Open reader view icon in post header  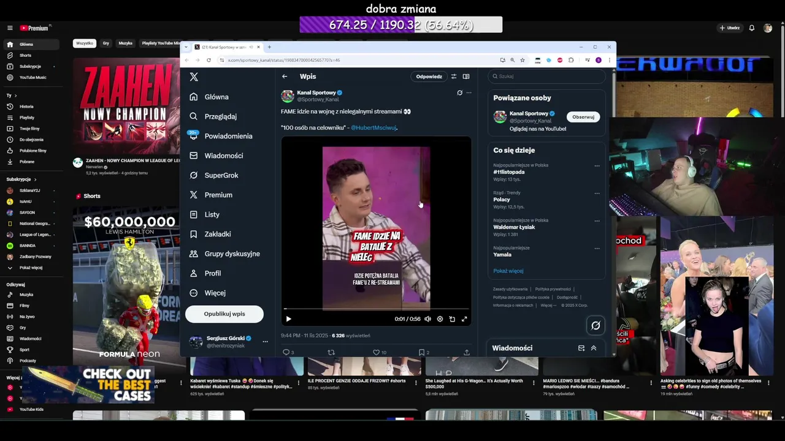point(466,77)
